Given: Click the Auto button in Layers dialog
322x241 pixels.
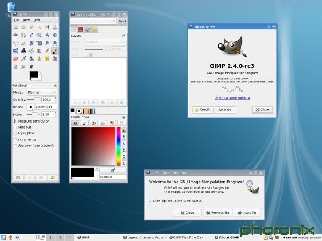Looking at the screenshot, I should pos(122,21).
